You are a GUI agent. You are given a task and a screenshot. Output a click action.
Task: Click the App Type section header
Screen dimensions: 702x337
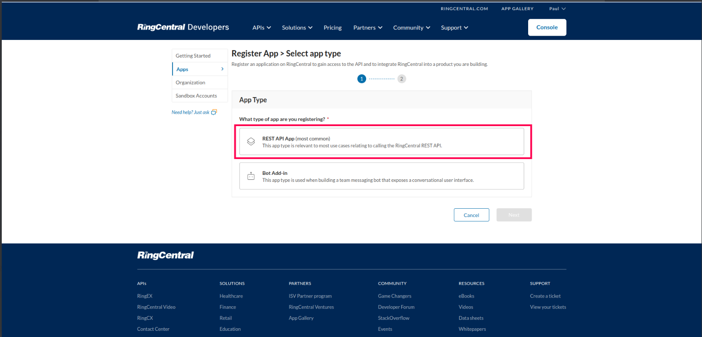[253, 100]
